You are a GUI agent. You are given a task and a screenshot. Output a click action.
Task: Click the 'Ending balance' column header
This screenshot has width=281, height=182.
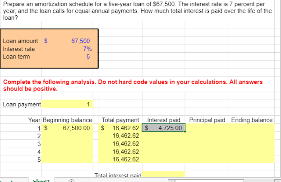pyautogui.click(x=252, y=120)
